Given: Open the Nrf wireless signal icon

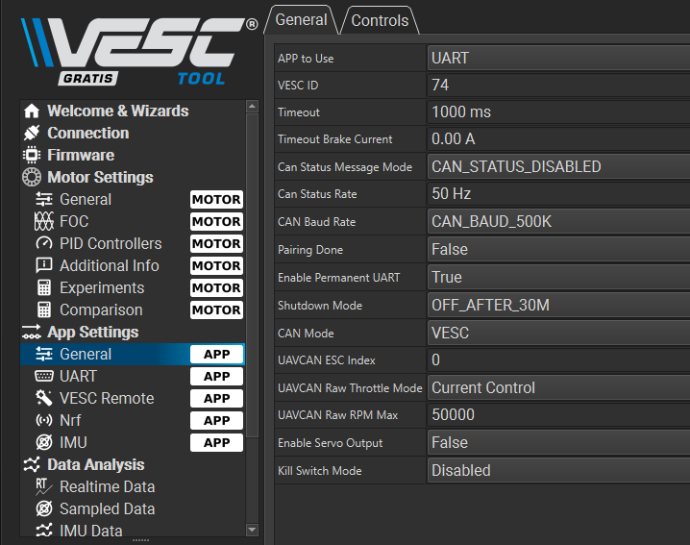Looking at the screenshot, I should [x=44, y=420].
